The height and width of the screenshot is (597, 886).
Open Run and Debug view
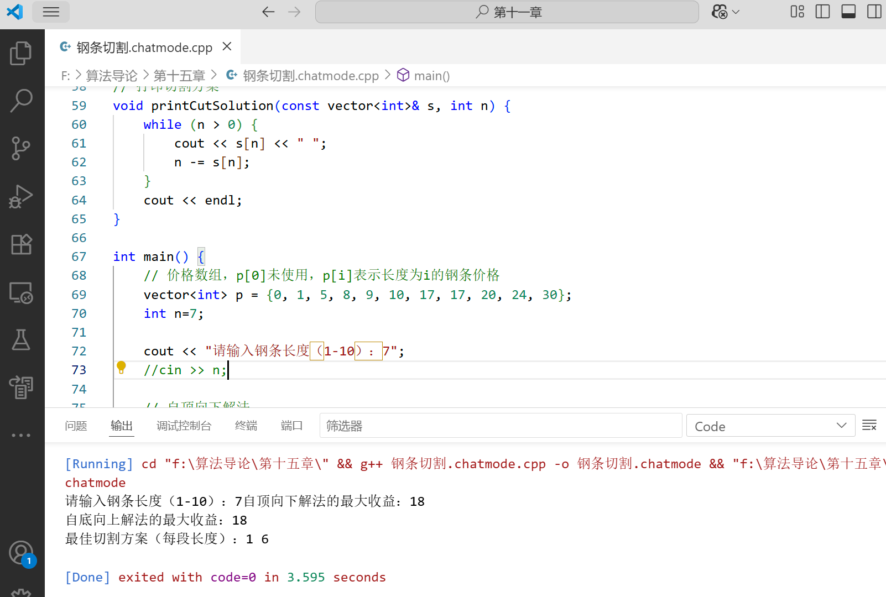[x=21, y=196]
